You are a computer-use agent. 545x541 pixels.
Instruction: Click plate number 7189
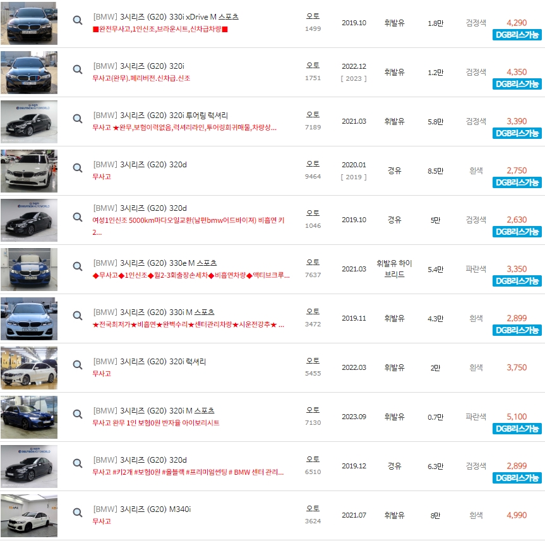point(313,127)
